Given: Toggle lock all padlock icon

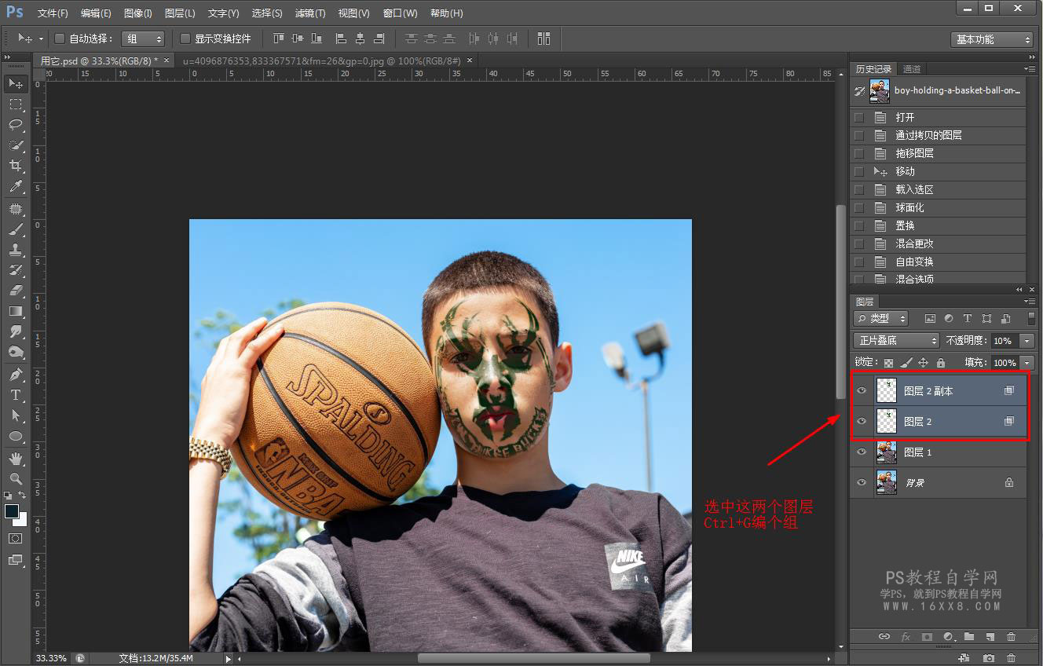Looking at the screenshot, I should [940, 363].
